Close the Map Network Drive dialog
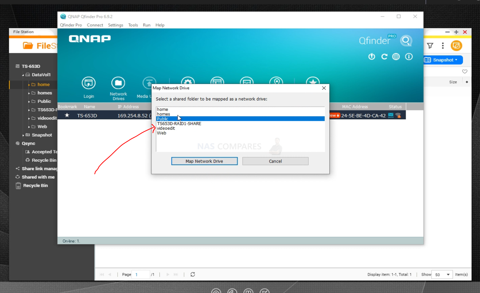 pyautogui.click(x=324, y=88)
